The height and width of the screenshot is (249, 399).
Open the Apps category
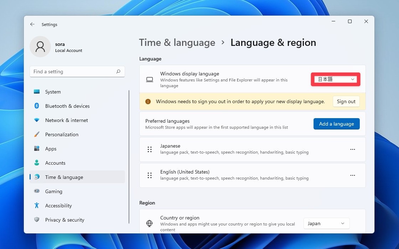click(77, 149)
